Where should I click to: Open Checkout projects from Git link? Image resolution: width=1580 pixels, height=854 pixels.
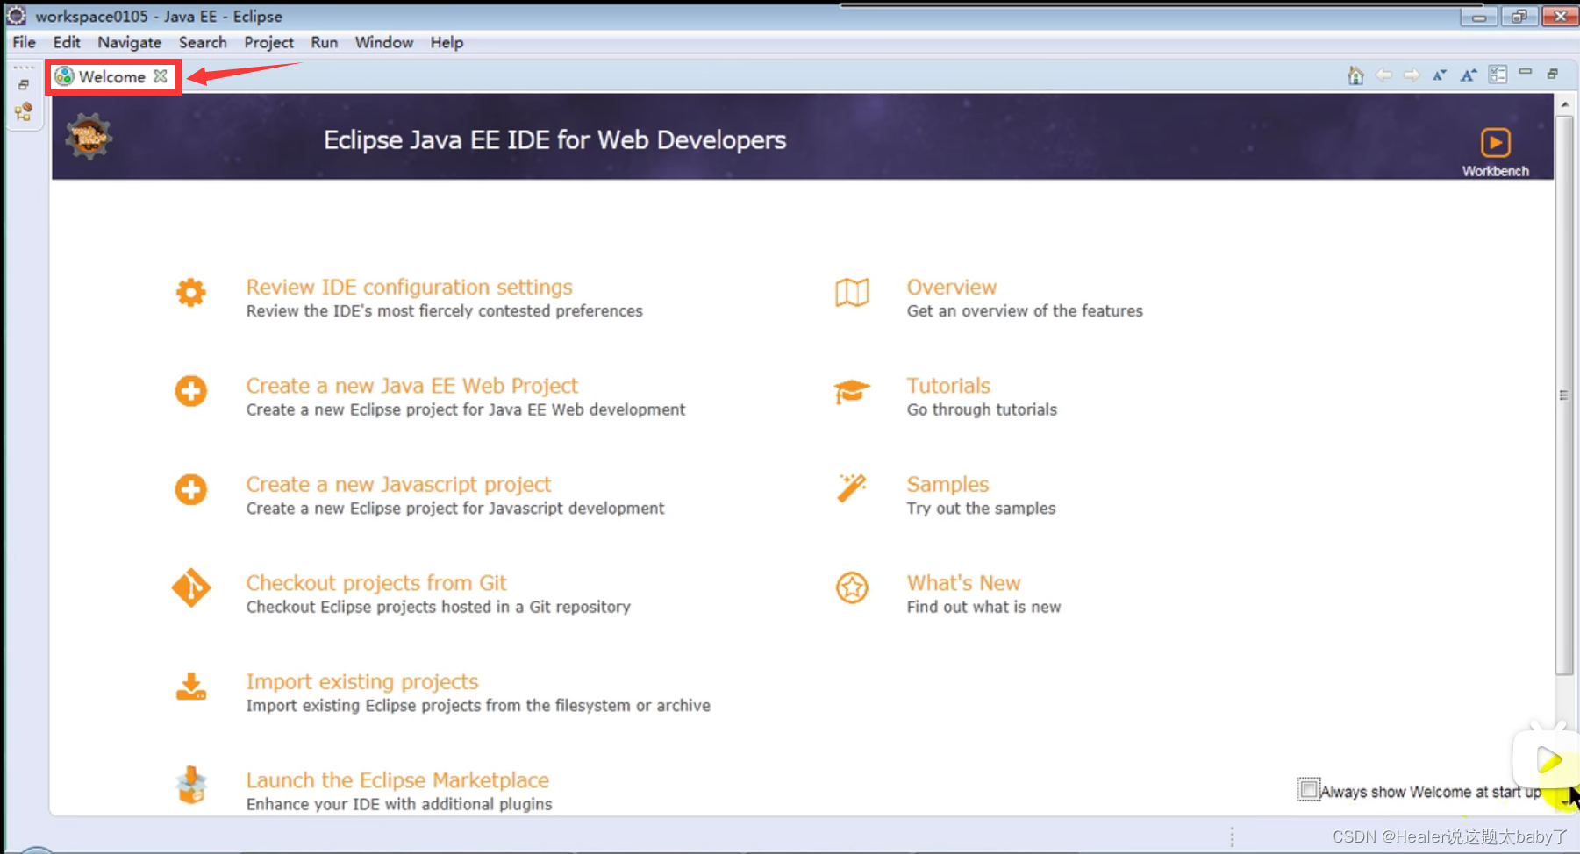click(x=376, y=582)
